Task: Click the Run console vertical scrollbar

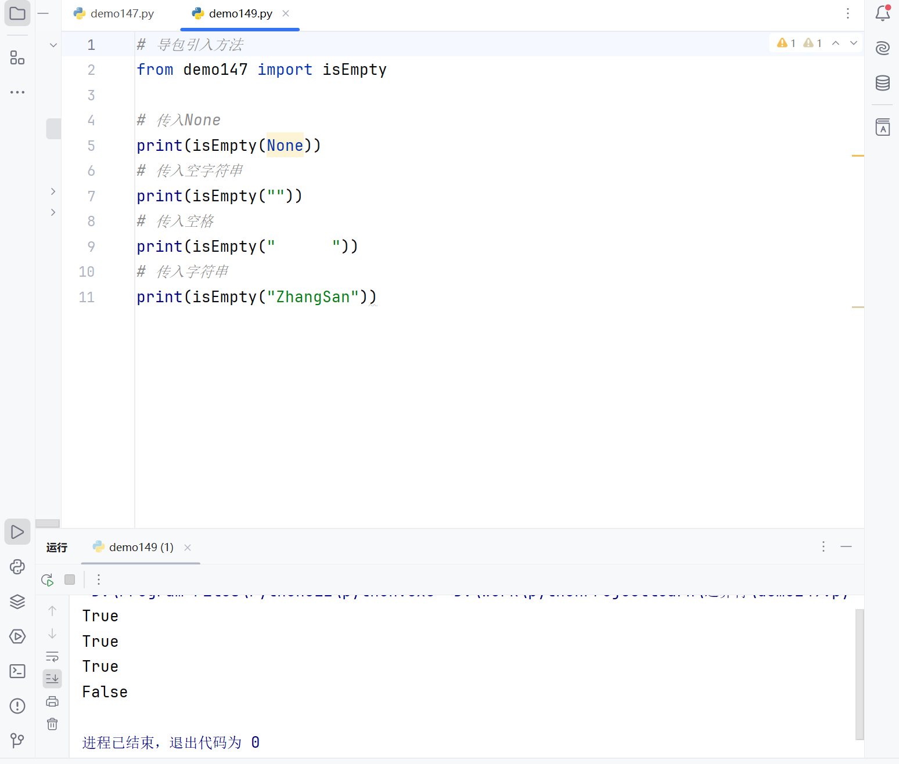Action: pyautogui.click(x=860, y=674)
